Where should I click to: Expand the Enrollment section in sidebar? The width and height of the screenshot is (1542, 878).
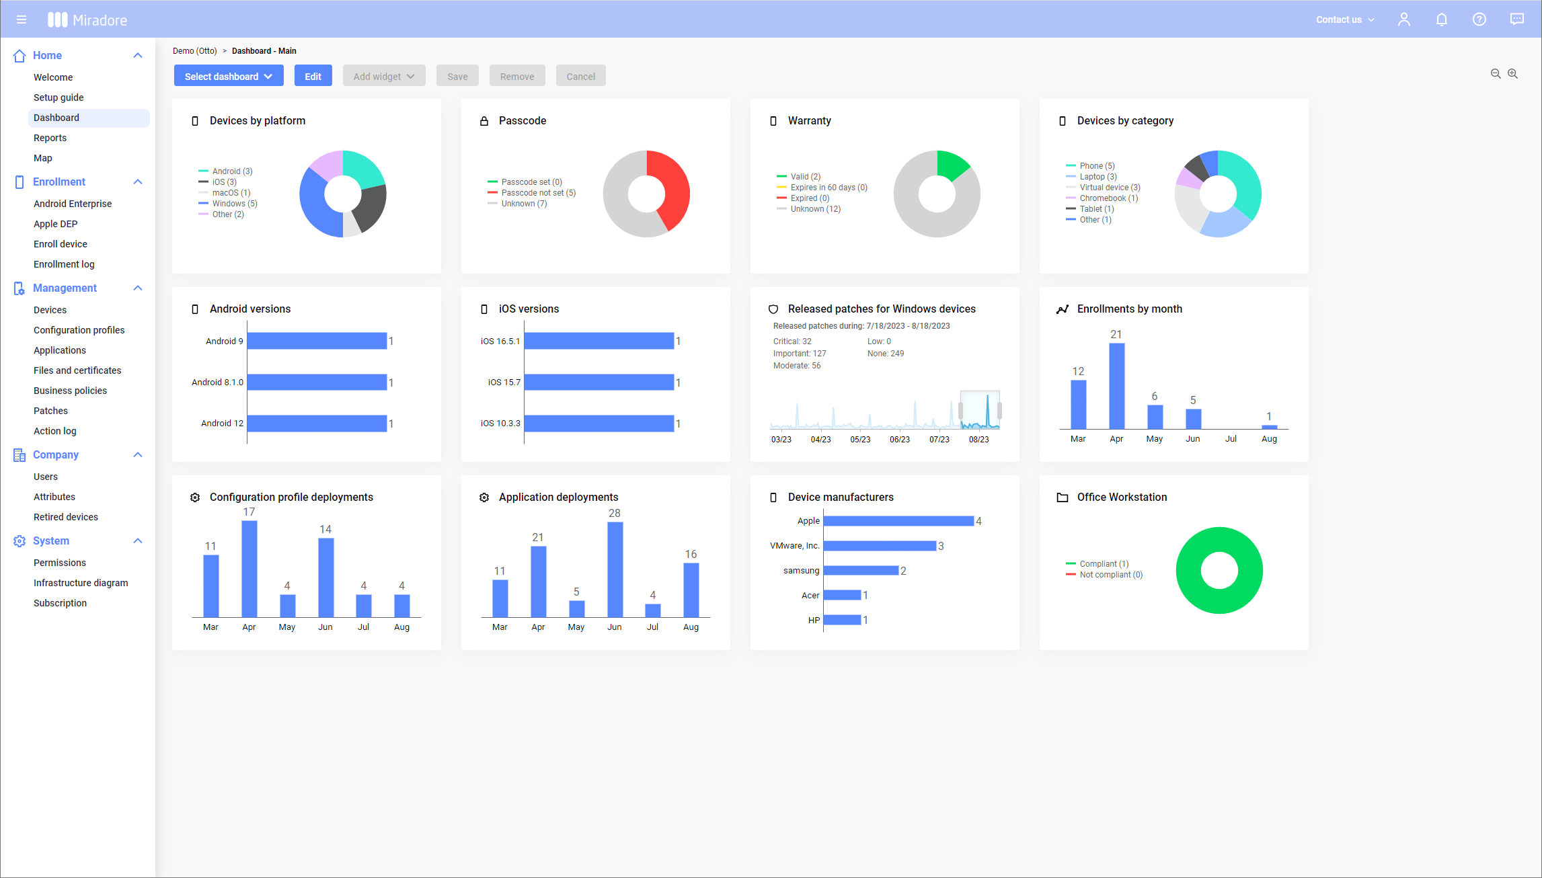pos(137,182)
